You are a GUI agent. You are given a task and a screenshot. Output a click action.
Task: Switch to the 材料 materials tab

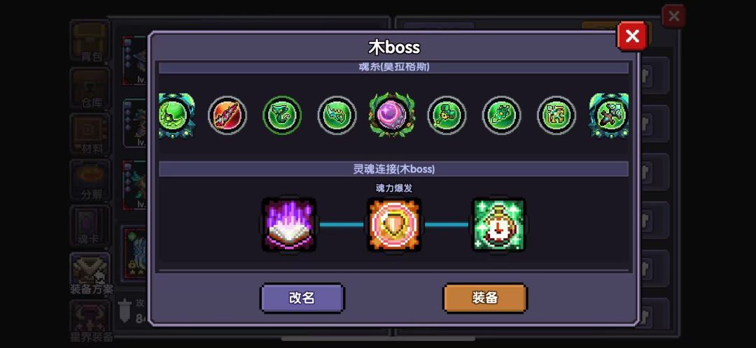(90, 134)
